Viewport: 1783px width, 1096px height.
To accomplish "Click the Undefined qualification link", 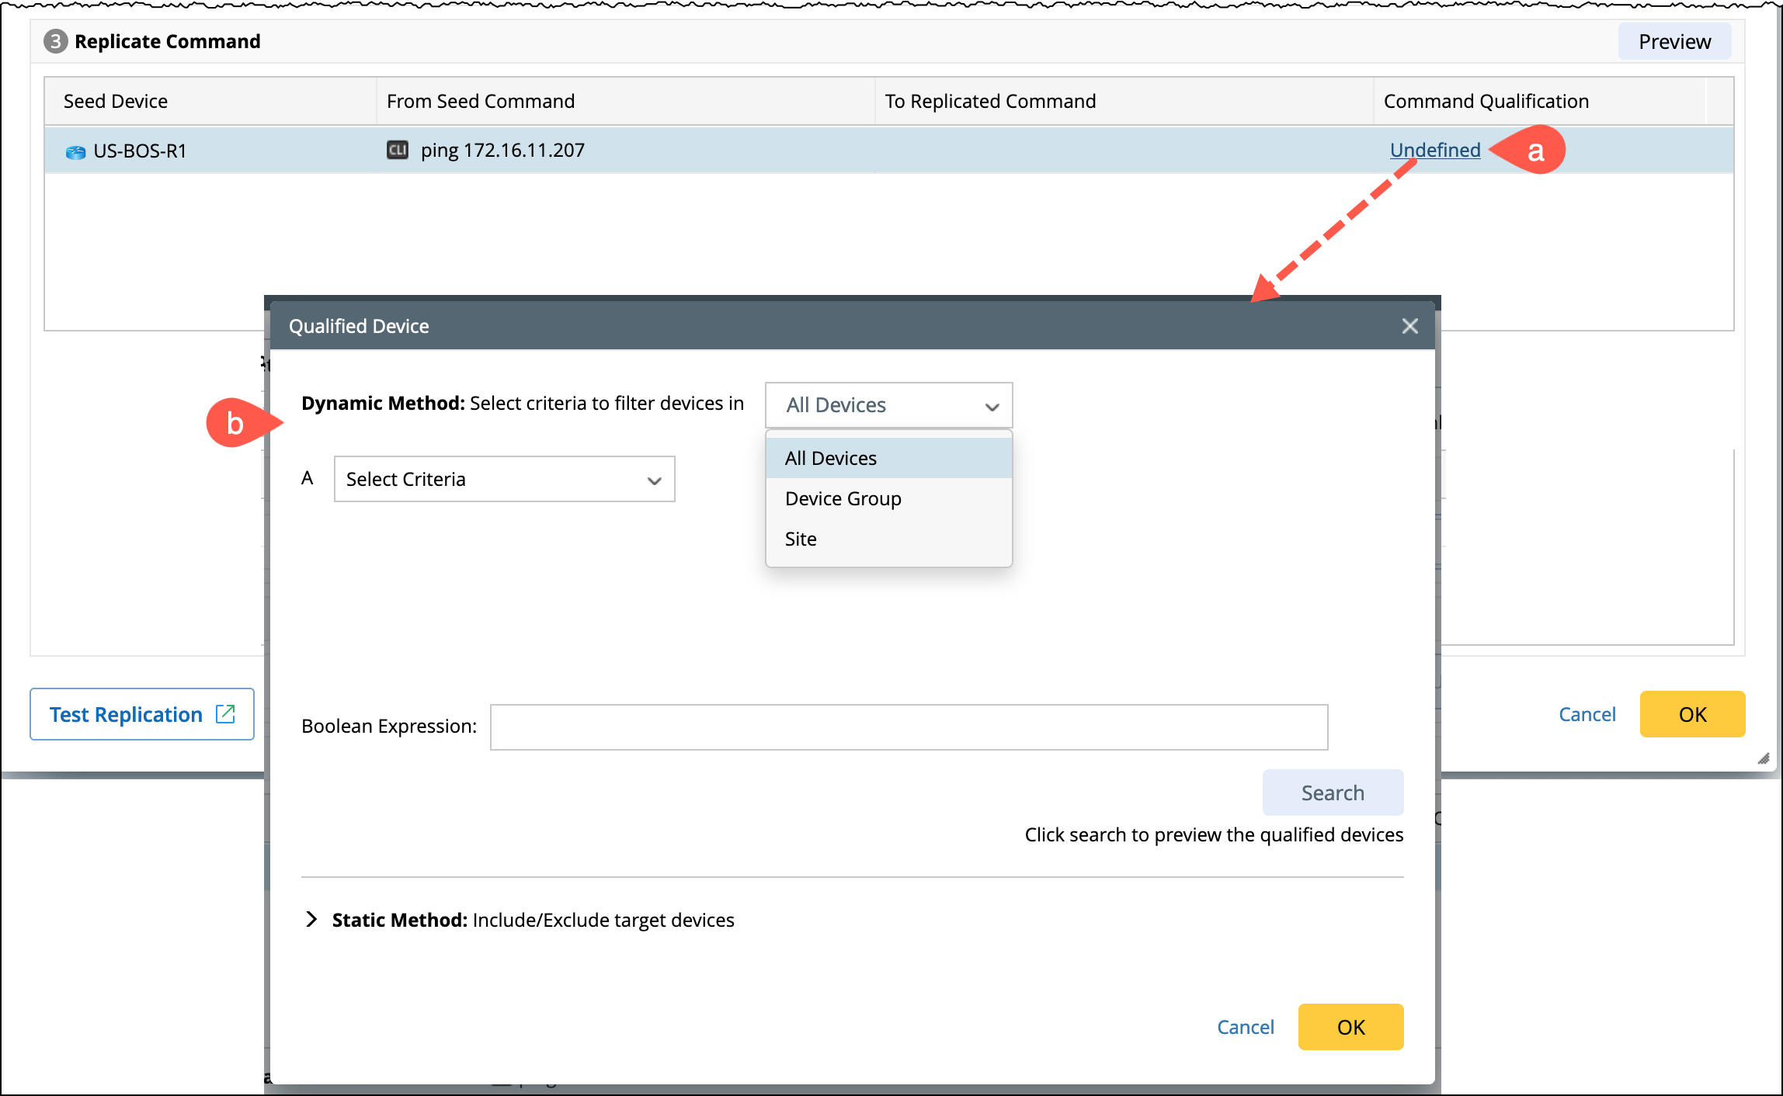I will (1434, 150).
